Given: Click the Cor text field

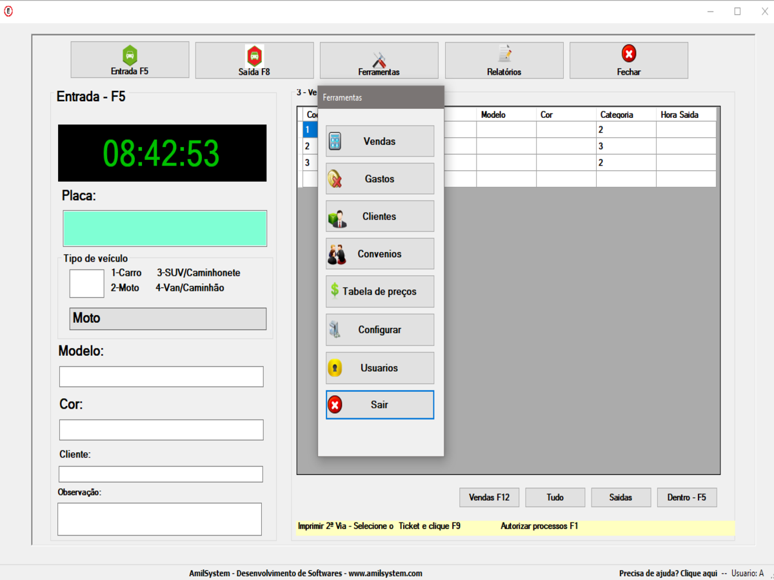Looking at the screenshot, I should tap(161, 430).
